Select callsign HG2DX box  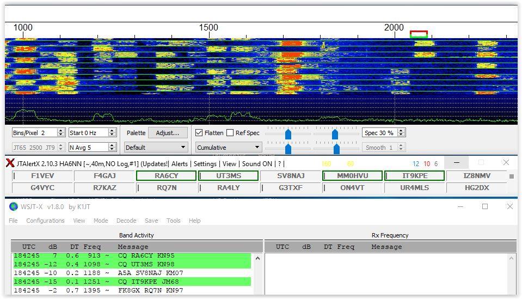pyautogui.click(x=477, y=187)
